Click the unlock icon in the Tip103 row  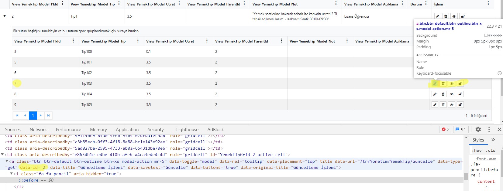(x=460, y=84)
